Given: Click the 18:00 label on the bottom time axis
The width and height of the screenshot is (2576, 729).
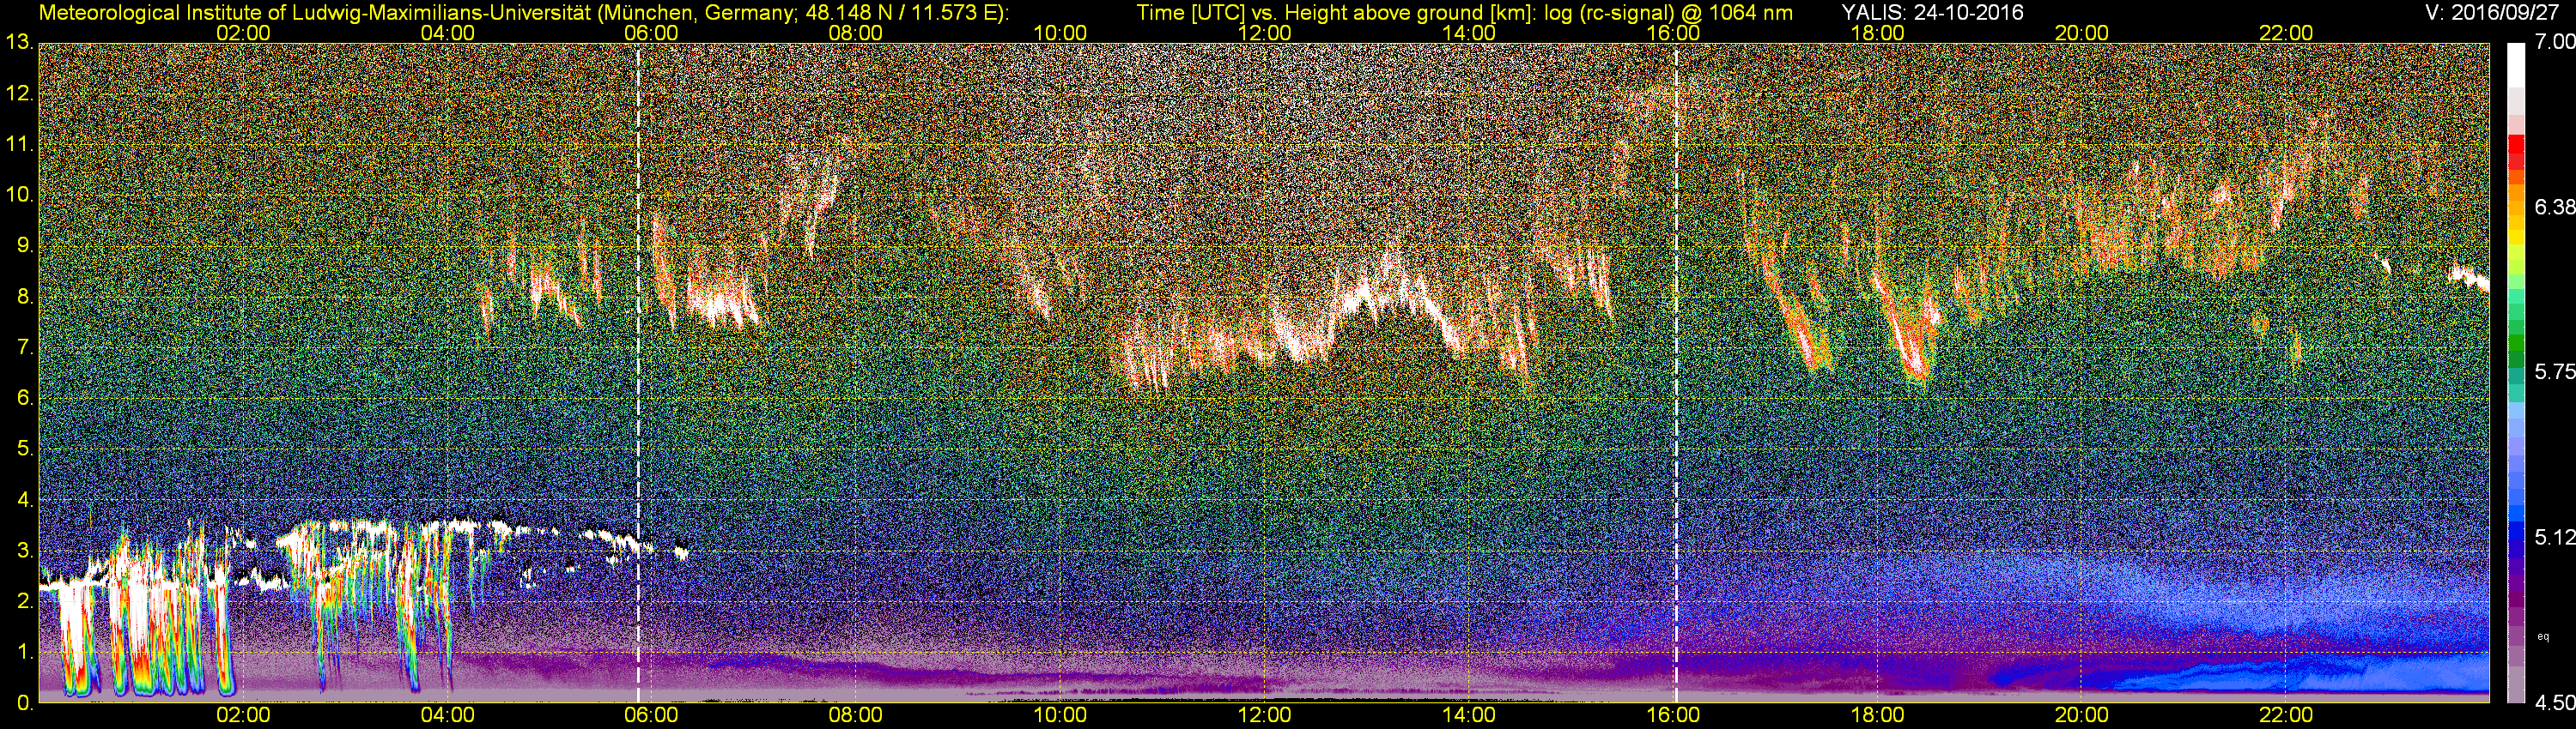Looking at the screenshot, I should pos(1877,715).
